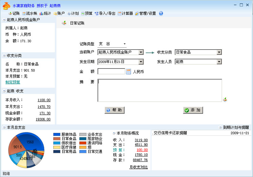
Task: Click the 添加 add button
Action: click(x=193, y=110)
